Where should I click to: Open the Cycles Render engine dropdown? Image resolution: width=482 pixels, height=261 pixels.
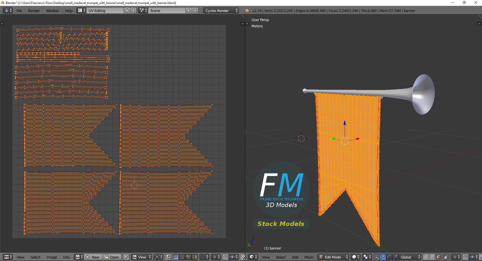coord(221,11)
